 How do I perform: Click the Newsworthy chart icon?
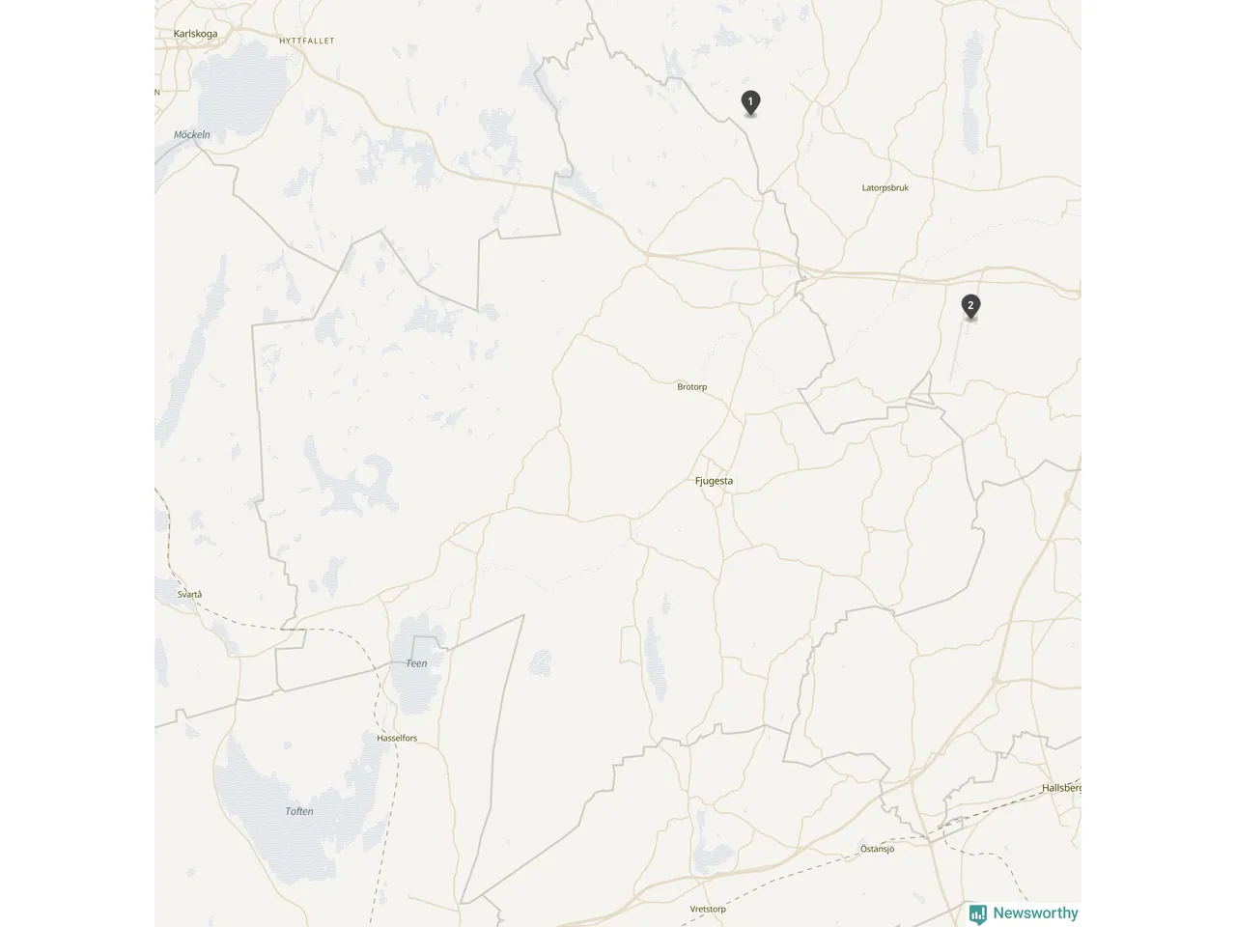click(x=978, y=913)
